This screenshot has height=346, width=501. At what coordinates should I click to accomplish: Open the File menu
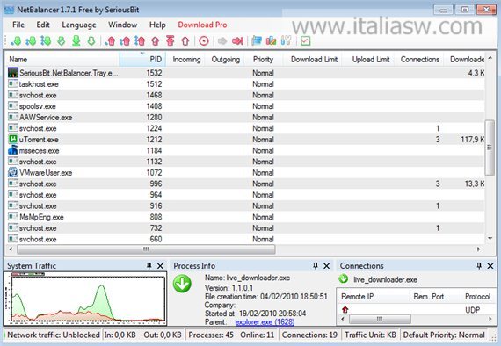pyautogui.click(x=18, y=25)
